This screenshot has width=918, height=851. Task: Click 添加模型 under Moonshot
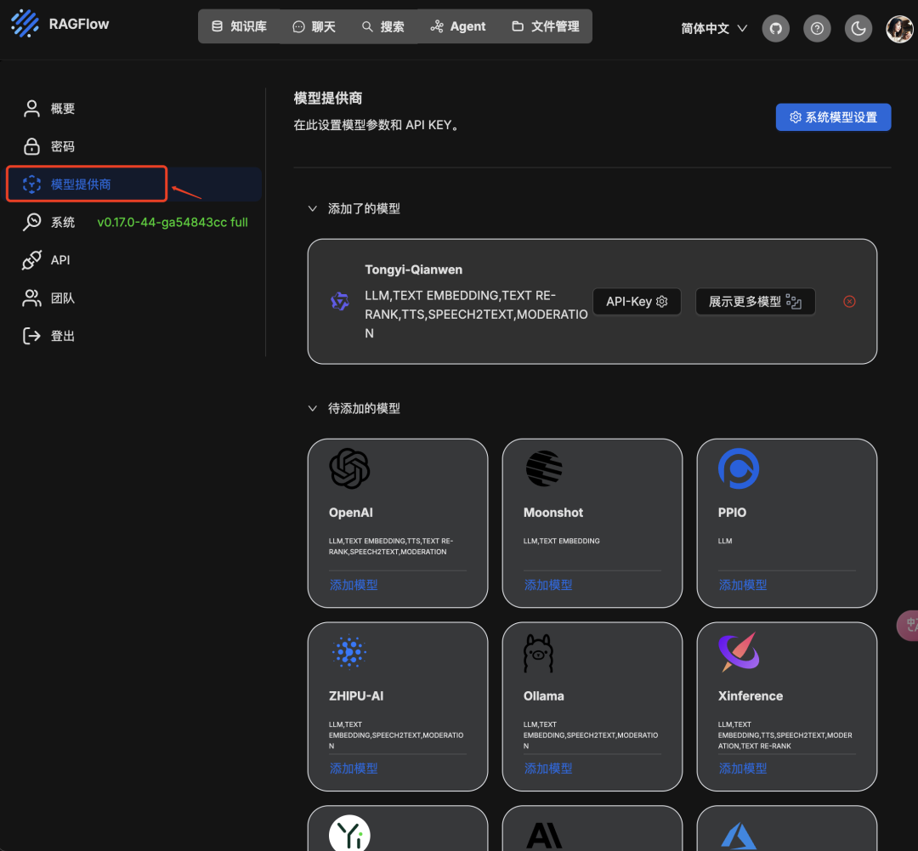pyautogui.click(x=548, y=585)
